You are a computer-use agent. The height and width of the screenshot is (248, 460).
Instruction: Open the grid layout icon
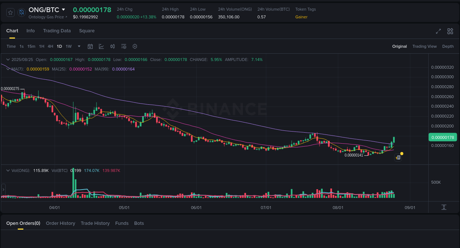450,31
